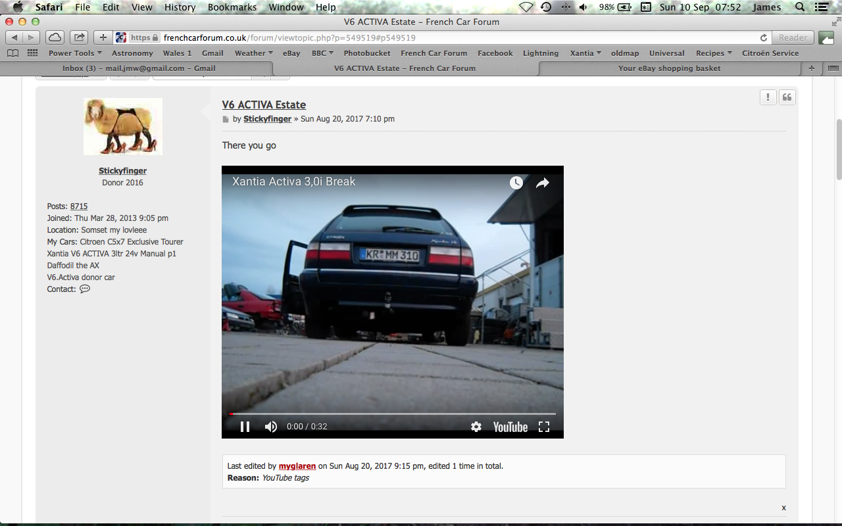842x526 pixels.
Task: Open myglaren's profile link
Action: [297, 466]
